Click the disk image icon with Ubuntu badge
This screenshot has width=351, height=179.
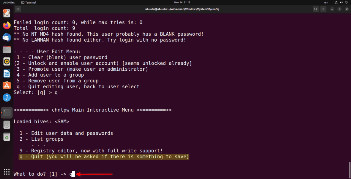[x=7, y=13]
